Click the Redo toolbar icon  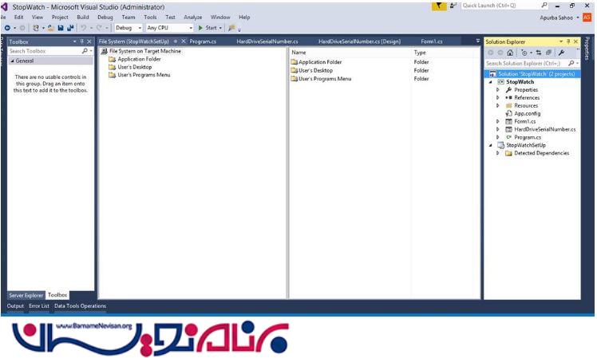(99, 28)
